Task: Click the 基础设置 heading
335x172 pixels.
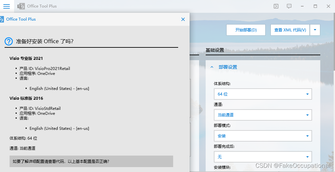Action: tap(215, 50)
